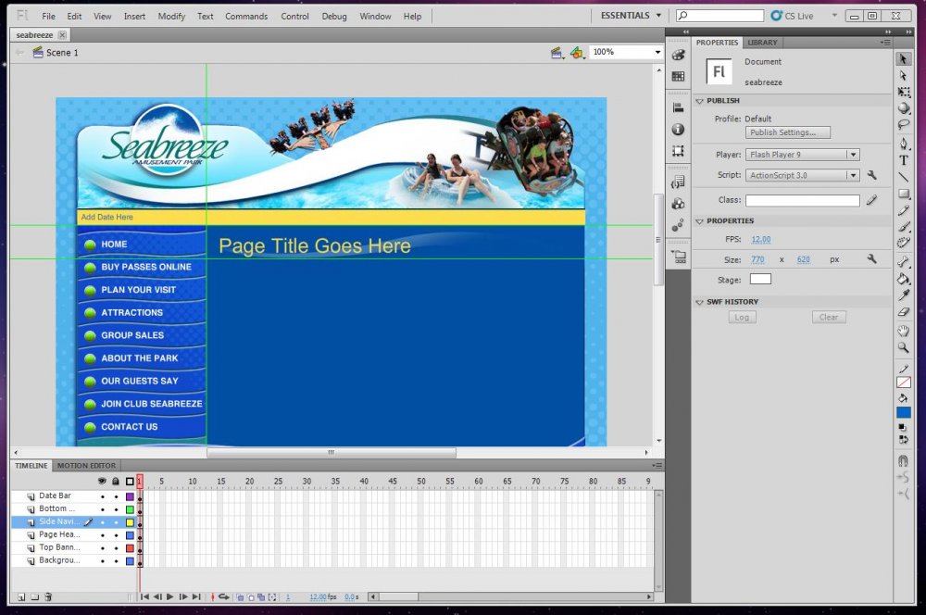Open the Stage background color swatch
Image resolution: width=926 pixels, height=615 pixels.
pos(759,279)
